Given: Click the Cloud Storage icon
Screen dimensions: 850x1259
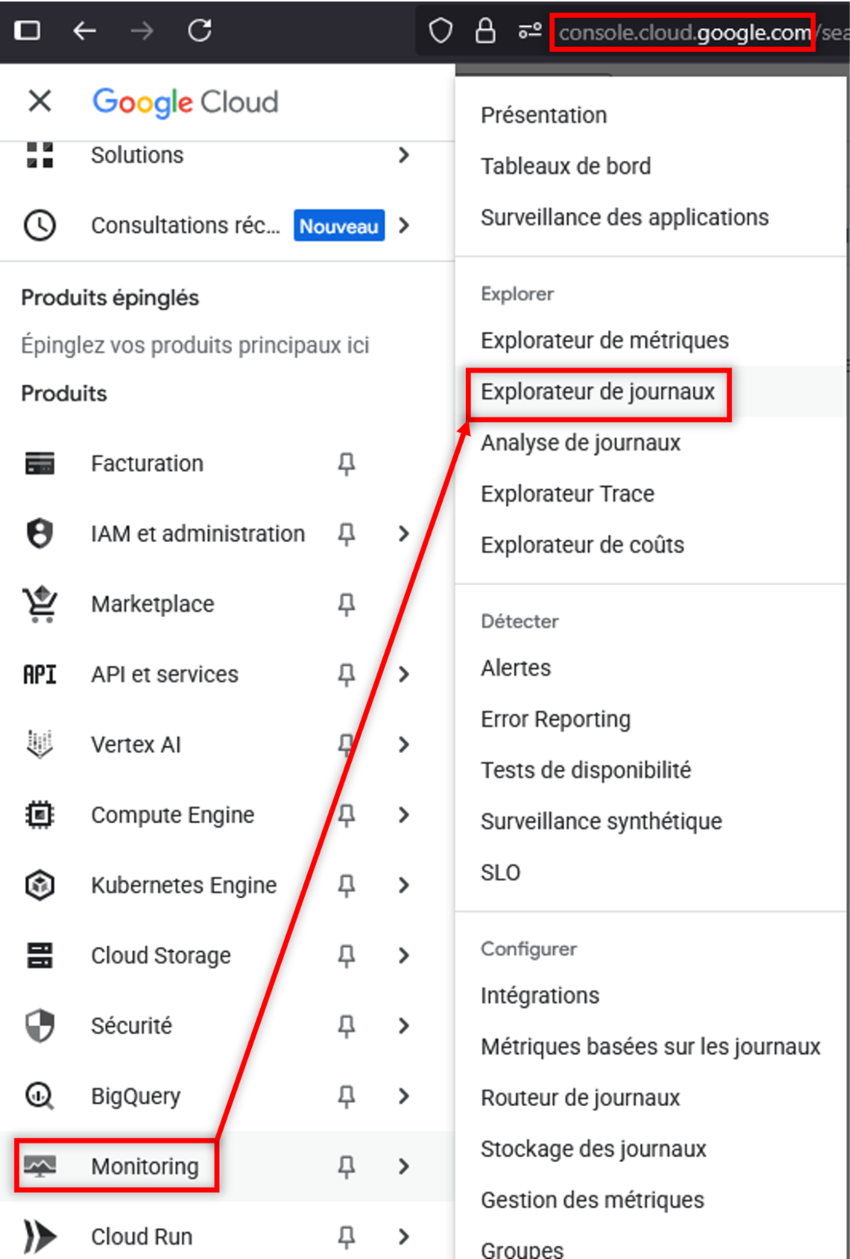Looking at the screenshot, I should point(40,955).
